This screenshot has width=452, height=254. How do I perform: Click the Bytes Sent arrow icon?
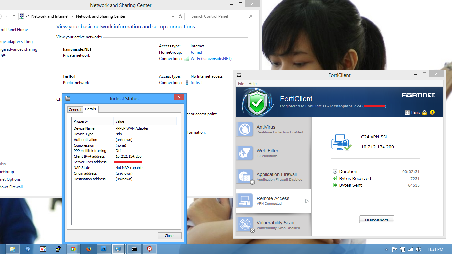[335, 185]
